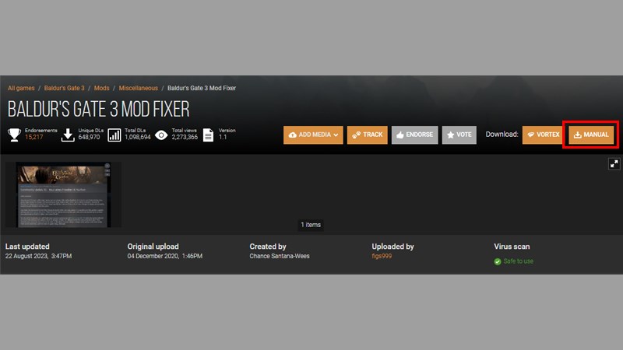
Task: Click the Last updated date 22 August 2023
Action: pos(38,257)
